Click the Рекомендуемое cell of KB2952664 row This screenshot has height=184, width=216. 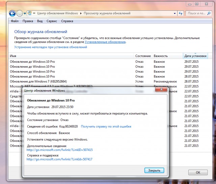165,82
